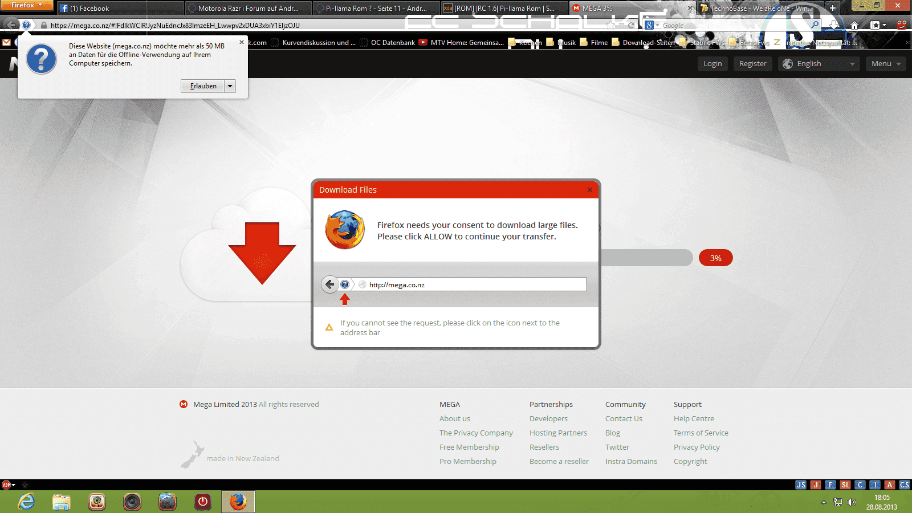The width and height of the screenshot is (912, 513).
Task: Open the bookmarks menu toolbar button
Action: click(878, 25)
